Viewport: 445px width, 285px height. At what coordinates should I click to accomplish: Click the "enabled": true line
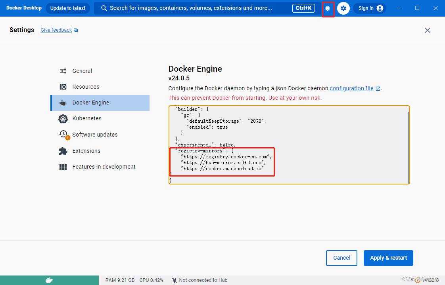click(x=207, y=127)
